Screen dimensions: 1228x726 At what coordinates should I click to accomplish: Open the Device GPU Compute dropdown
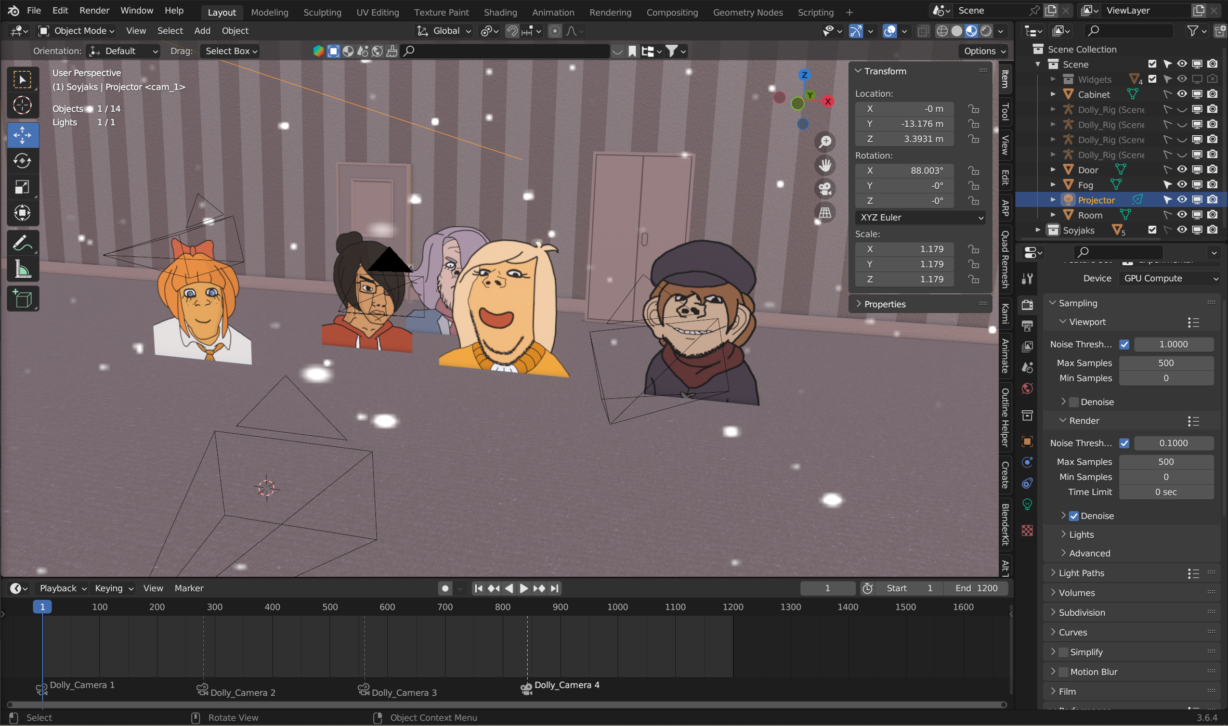click(1170, 278)
